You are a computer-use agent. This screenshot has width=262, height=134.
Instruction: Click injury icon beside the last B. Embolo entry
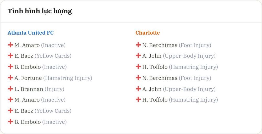pos(10,122)
